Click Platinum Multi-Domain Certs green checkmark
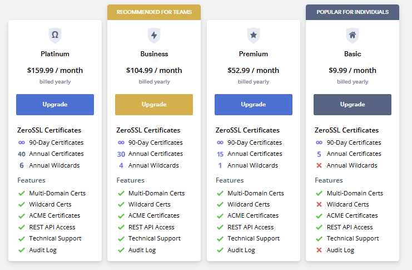Image resolution: width=412 pixels, height=270 pixels. [22, 193]
